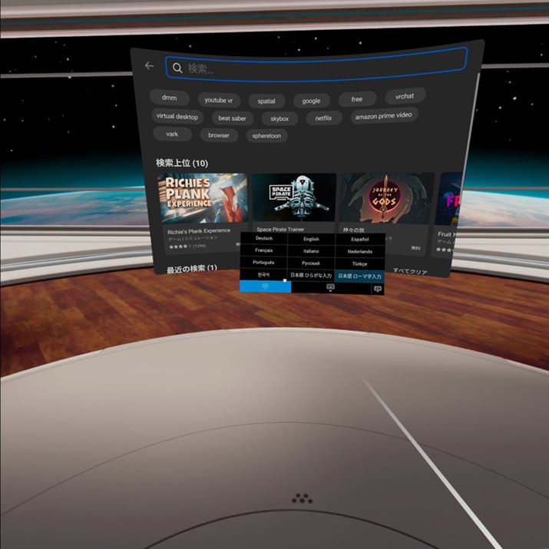Select 日本語 ひらがな入力 keyboard option
Viewport: 549px width, 549px height.
coord(311,275)
